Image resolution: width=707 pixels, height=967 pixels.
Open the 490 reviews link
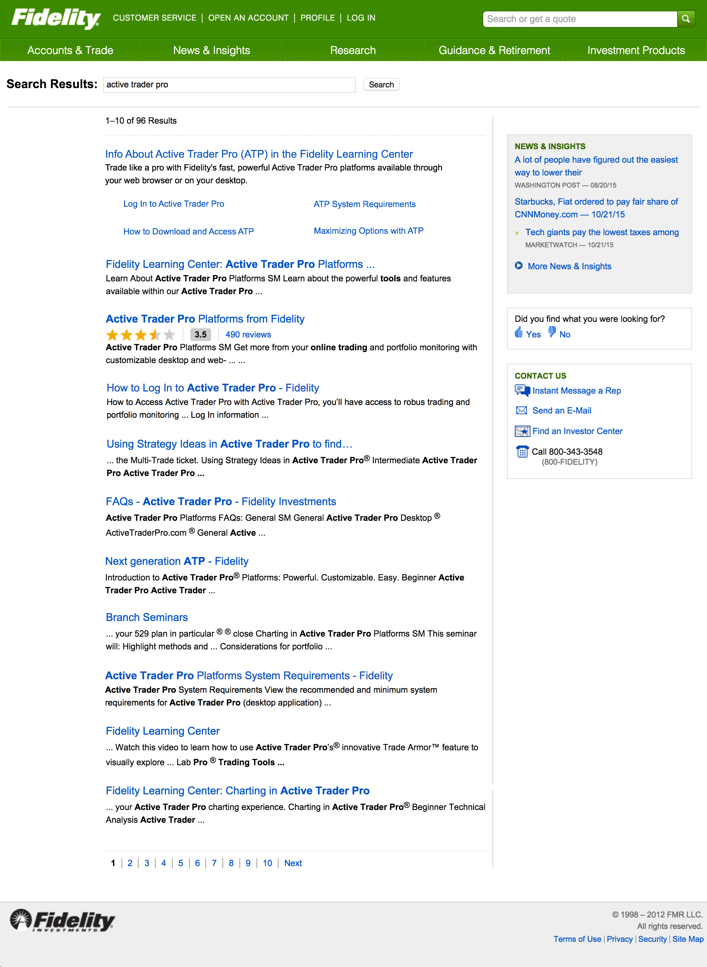tap(248, 335)
